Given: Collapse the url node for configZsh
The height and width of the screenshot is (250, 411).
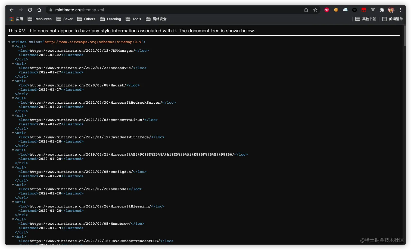Looking at the screenshot, I should (x=13, y=167).
